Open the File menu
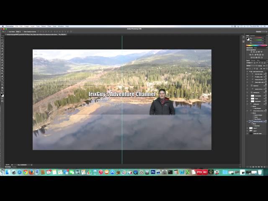This screenshot has height=201, width=268. click(x=17, y=26)
